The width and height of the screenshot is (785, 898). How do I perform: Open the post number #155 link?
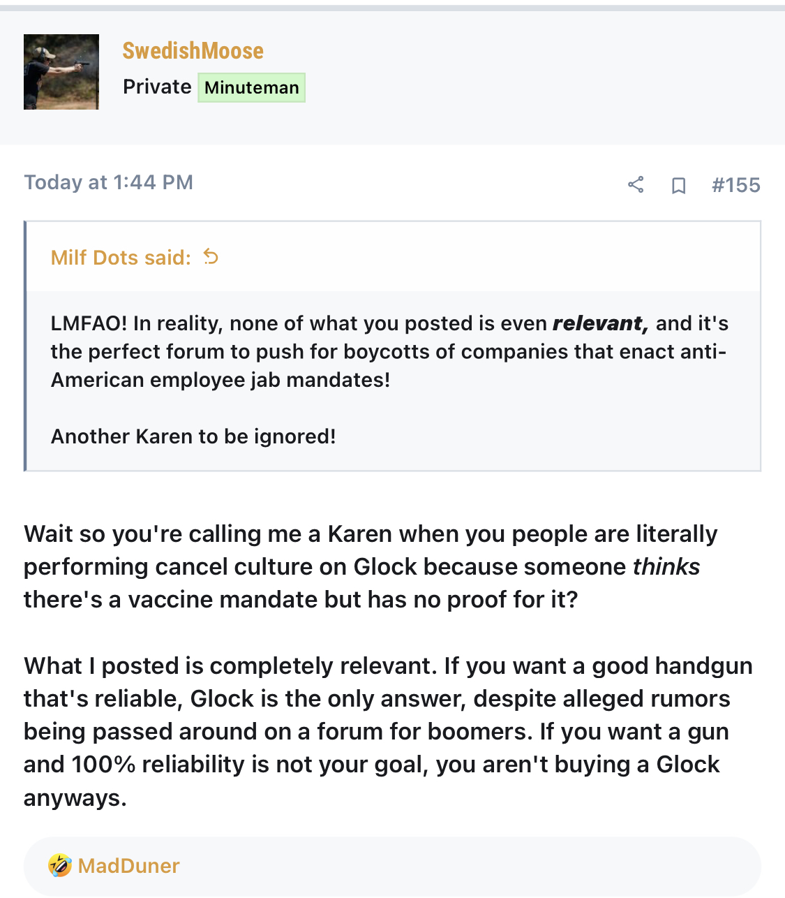pos(735,185)
